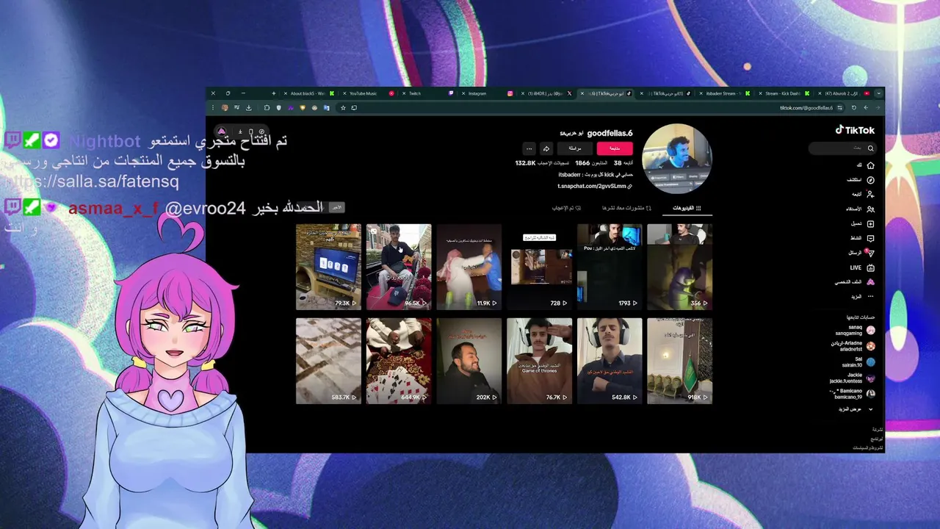Select the Reposts tab
The height and width of the screenshot is (529, 940).
click(x=626, y=208)
